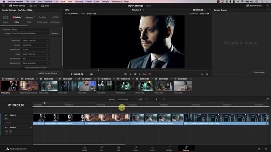Screen dimensions: 271x152
Task: Select the H.264 Master render preset
Action: tap(55, 19)
